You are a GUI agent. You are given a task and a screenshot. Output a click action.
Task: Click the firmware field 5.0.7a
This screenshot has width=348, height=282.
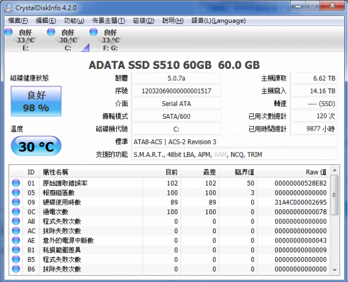click(x=176, y=78)
